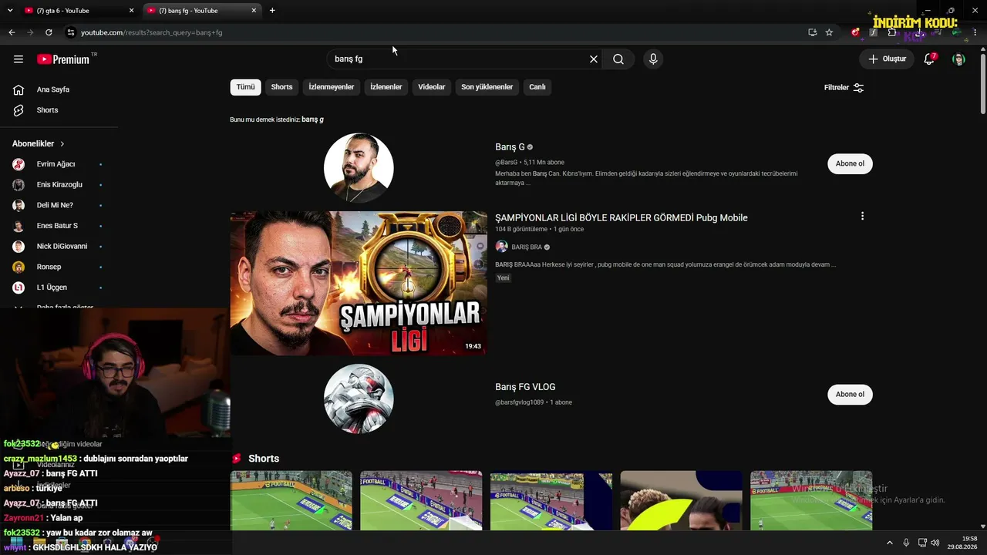987x555 pixels.
Task: Select the İzlenenler filter chip
Action: [386, 87]
